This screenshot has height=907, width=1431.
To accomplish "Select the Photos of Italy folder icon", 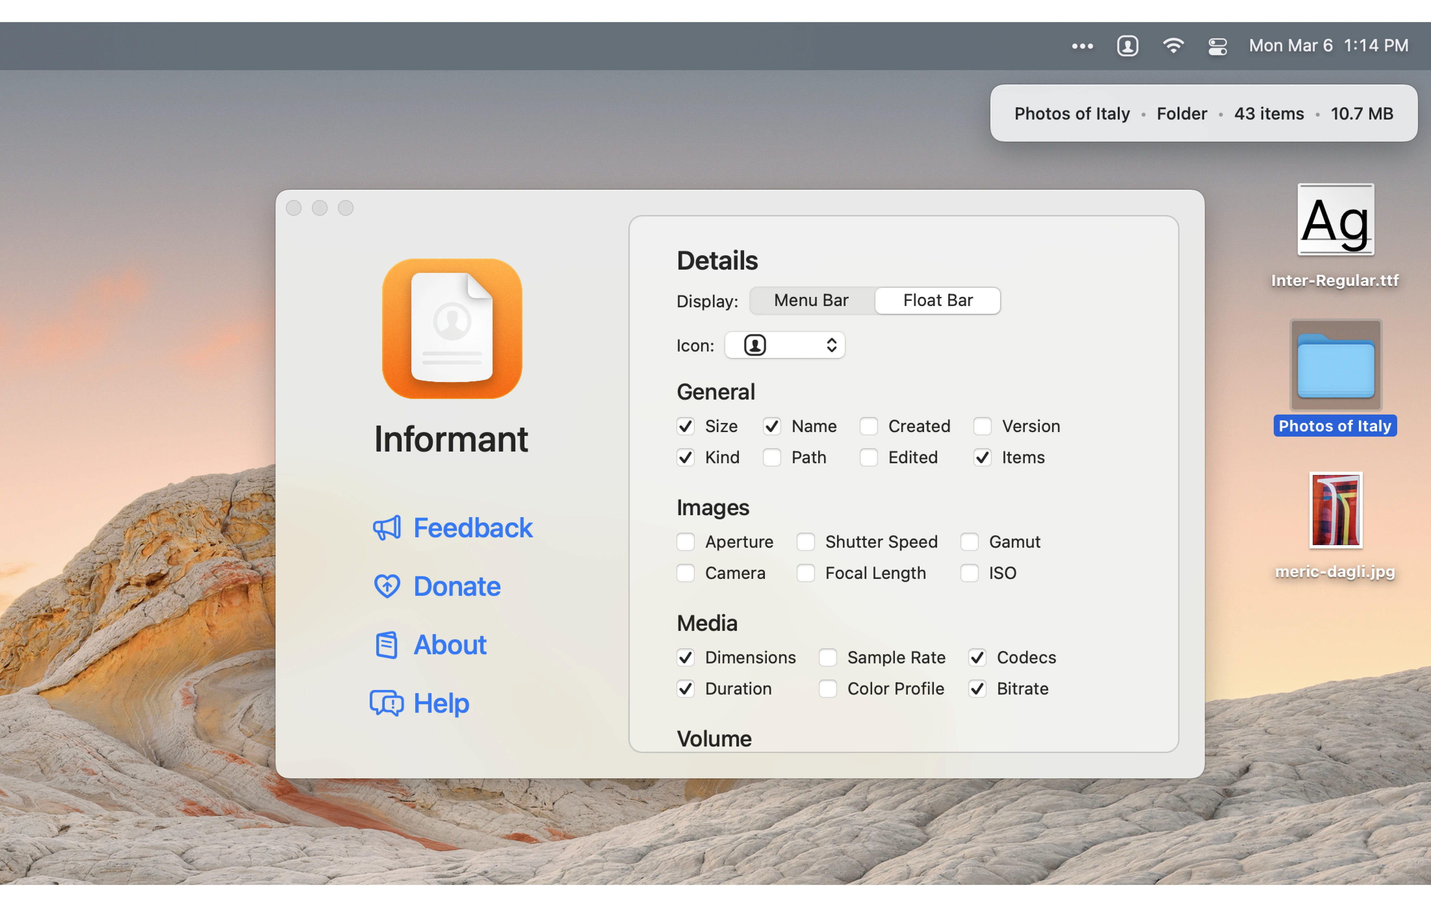I will (x=1335, y=365).
